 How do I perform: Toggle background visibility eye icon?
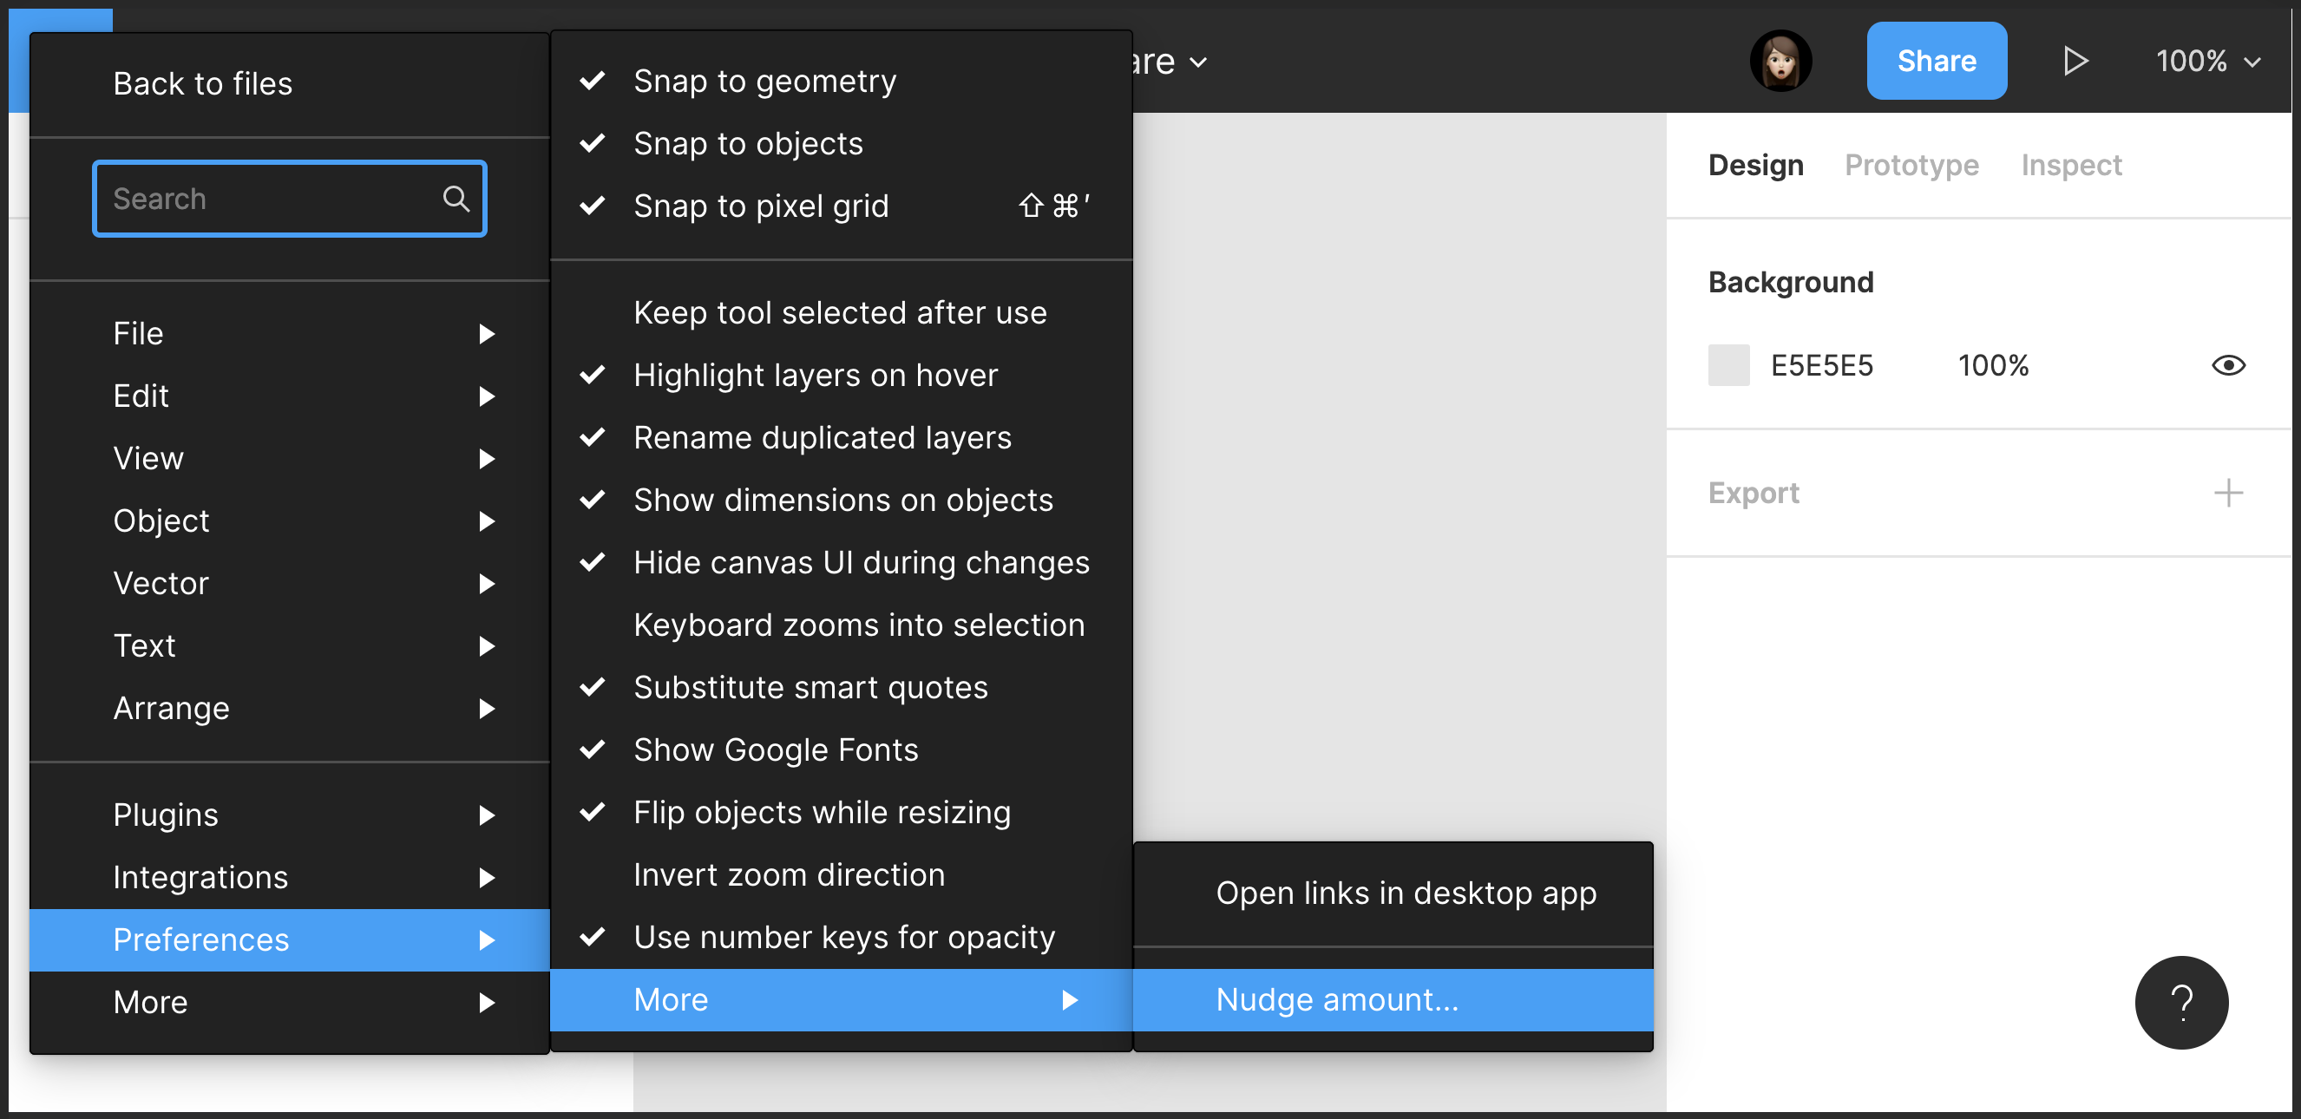(2228, 365)
